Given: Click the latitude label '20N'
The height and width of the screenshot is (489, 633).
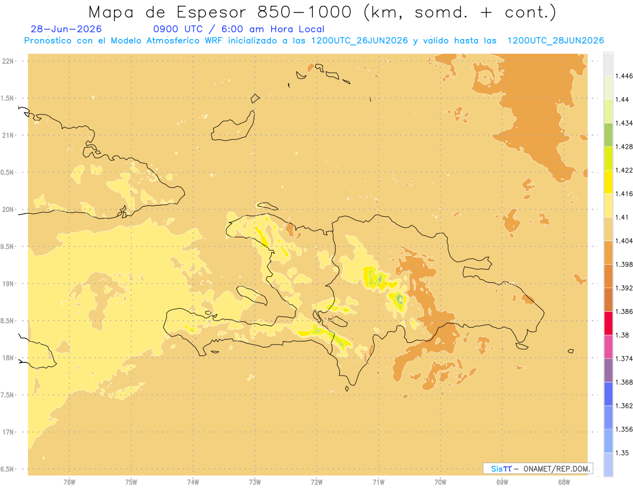Looking at the screenshot, I should click(x=9, y=209).
